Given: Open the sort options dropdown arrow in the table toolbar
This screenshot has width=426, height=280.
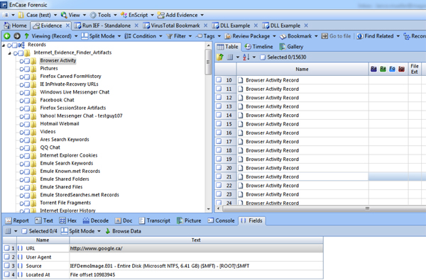Looking at the screenshot, I should click(254, 57).
